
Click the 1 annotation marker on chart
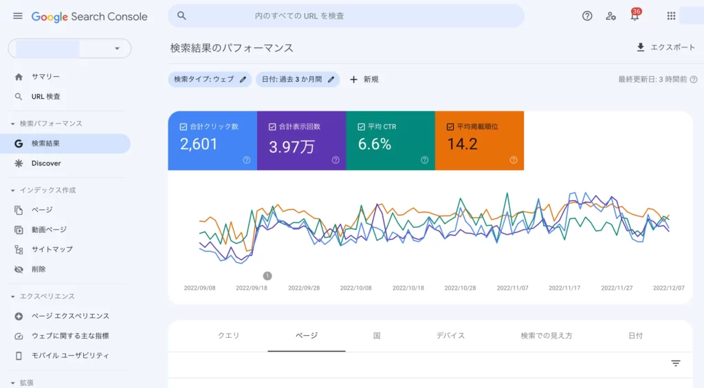click(x=267, y=276)
